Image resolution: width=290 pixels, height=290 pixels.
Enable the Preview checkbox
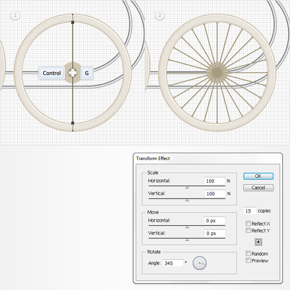coord(248,261)
